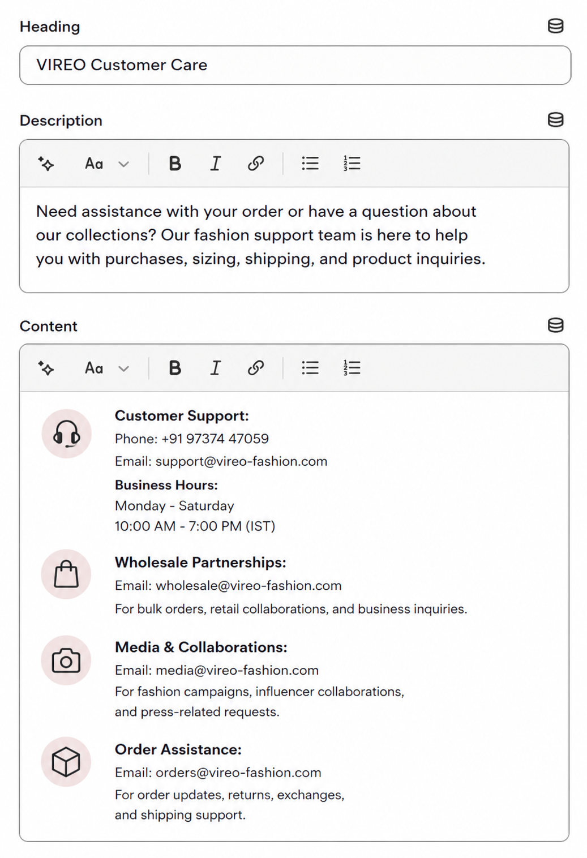Click inside the Description text area
Image resolution: width=587 pixels, height=858 pixels.
(294, 239)
